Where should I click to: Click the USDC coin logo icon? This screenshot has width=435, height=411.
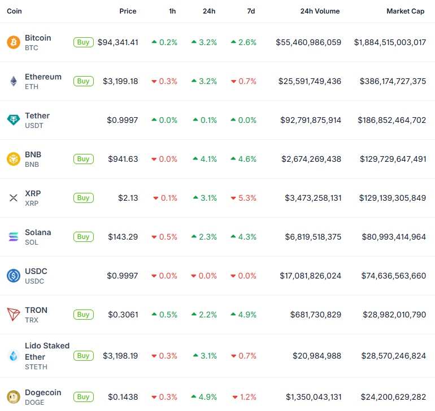tap(13, 276)
